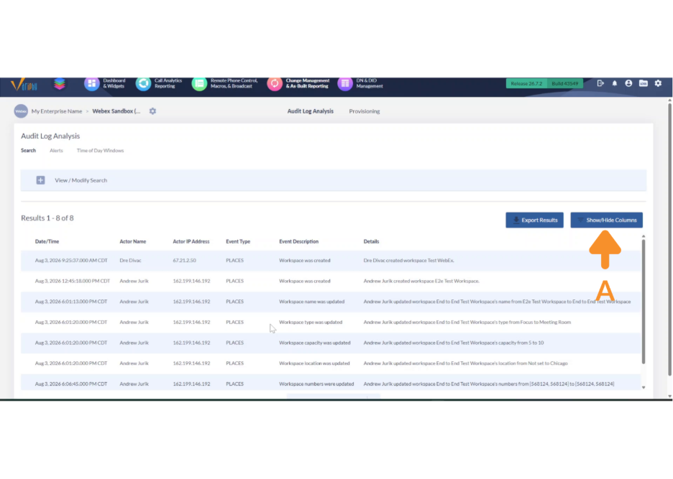Open the Webex Sandbox settings gear
Image resolution: width=673 pixels, height=479 pixels.
click(x=153, y=111)
